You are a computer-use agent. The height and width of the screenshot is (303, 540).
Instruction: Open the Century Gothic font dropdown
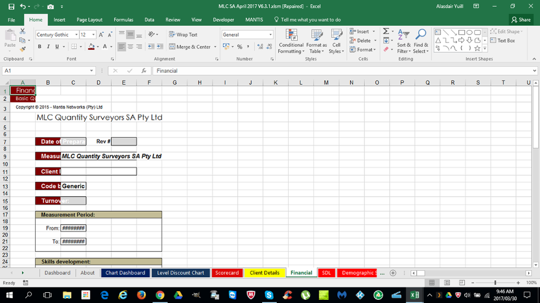pyautogui.click(x=76, y=35)
